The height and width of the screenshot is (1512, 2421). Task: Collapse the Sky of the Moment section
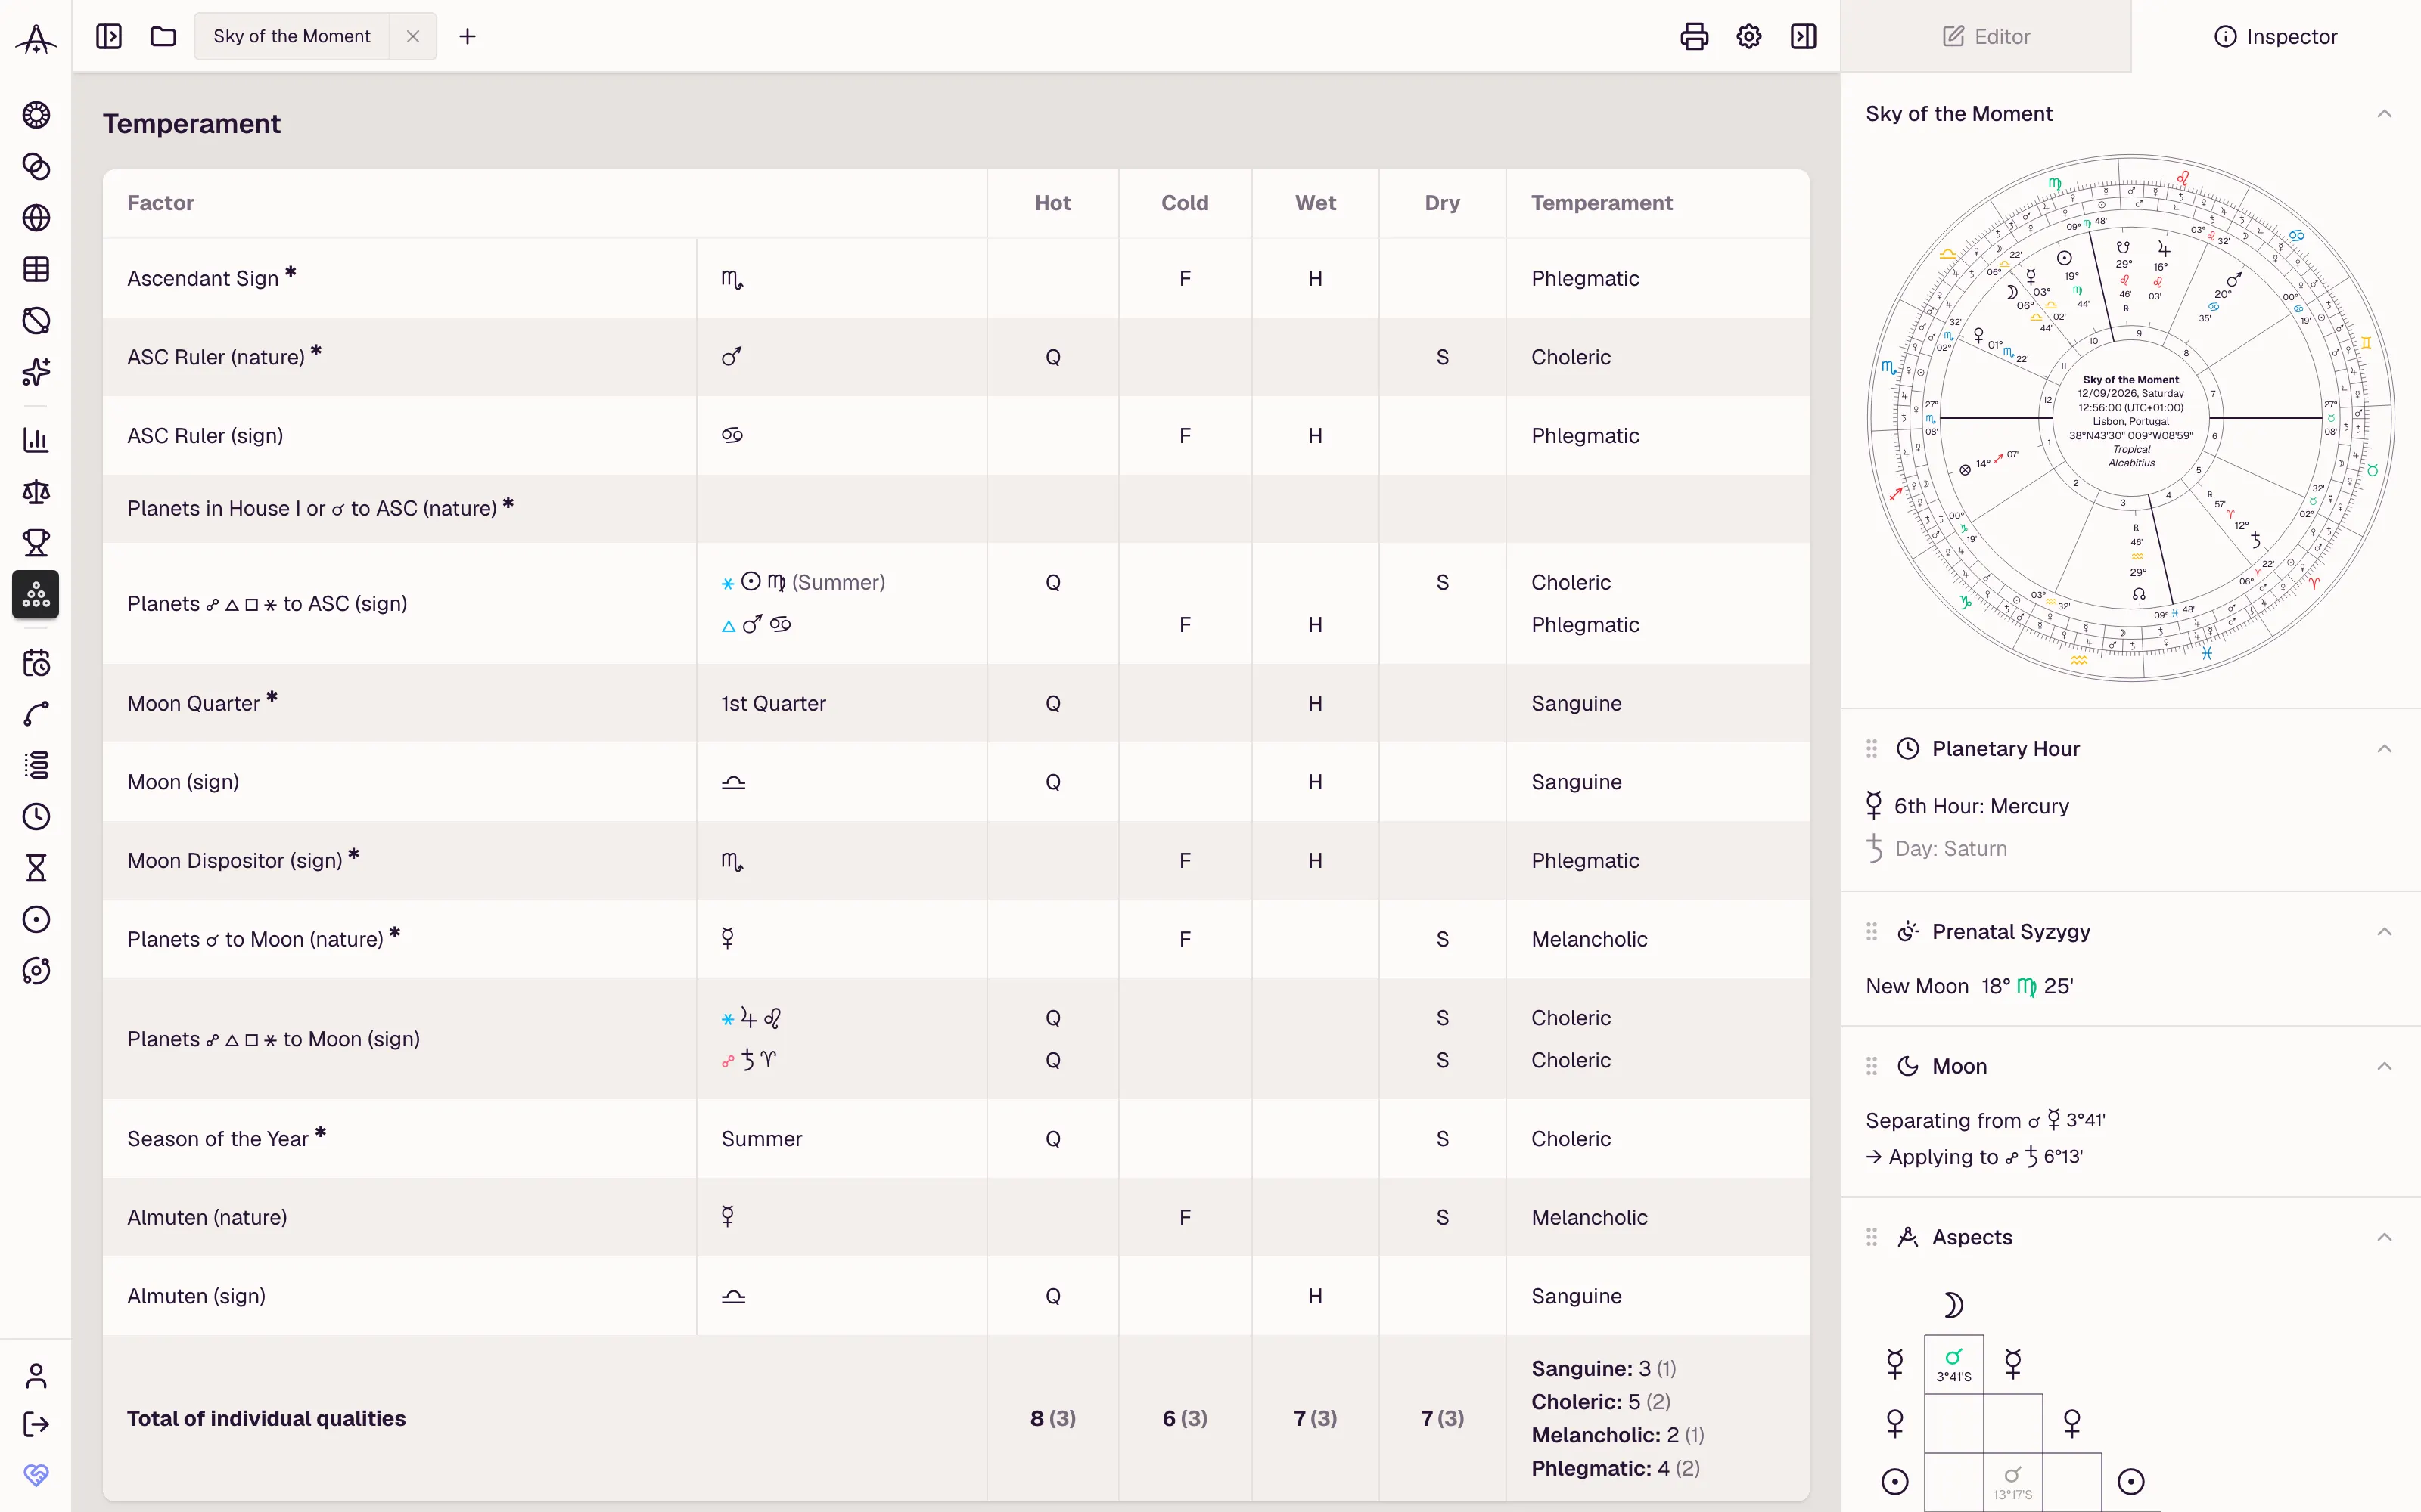click(2385, 114)
